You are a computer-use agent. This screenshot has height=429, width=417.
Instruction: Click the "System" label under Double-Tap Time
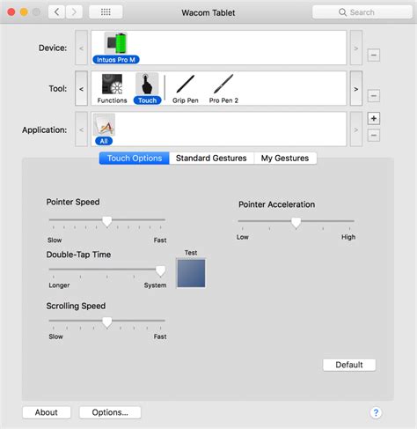click(155, 285)
